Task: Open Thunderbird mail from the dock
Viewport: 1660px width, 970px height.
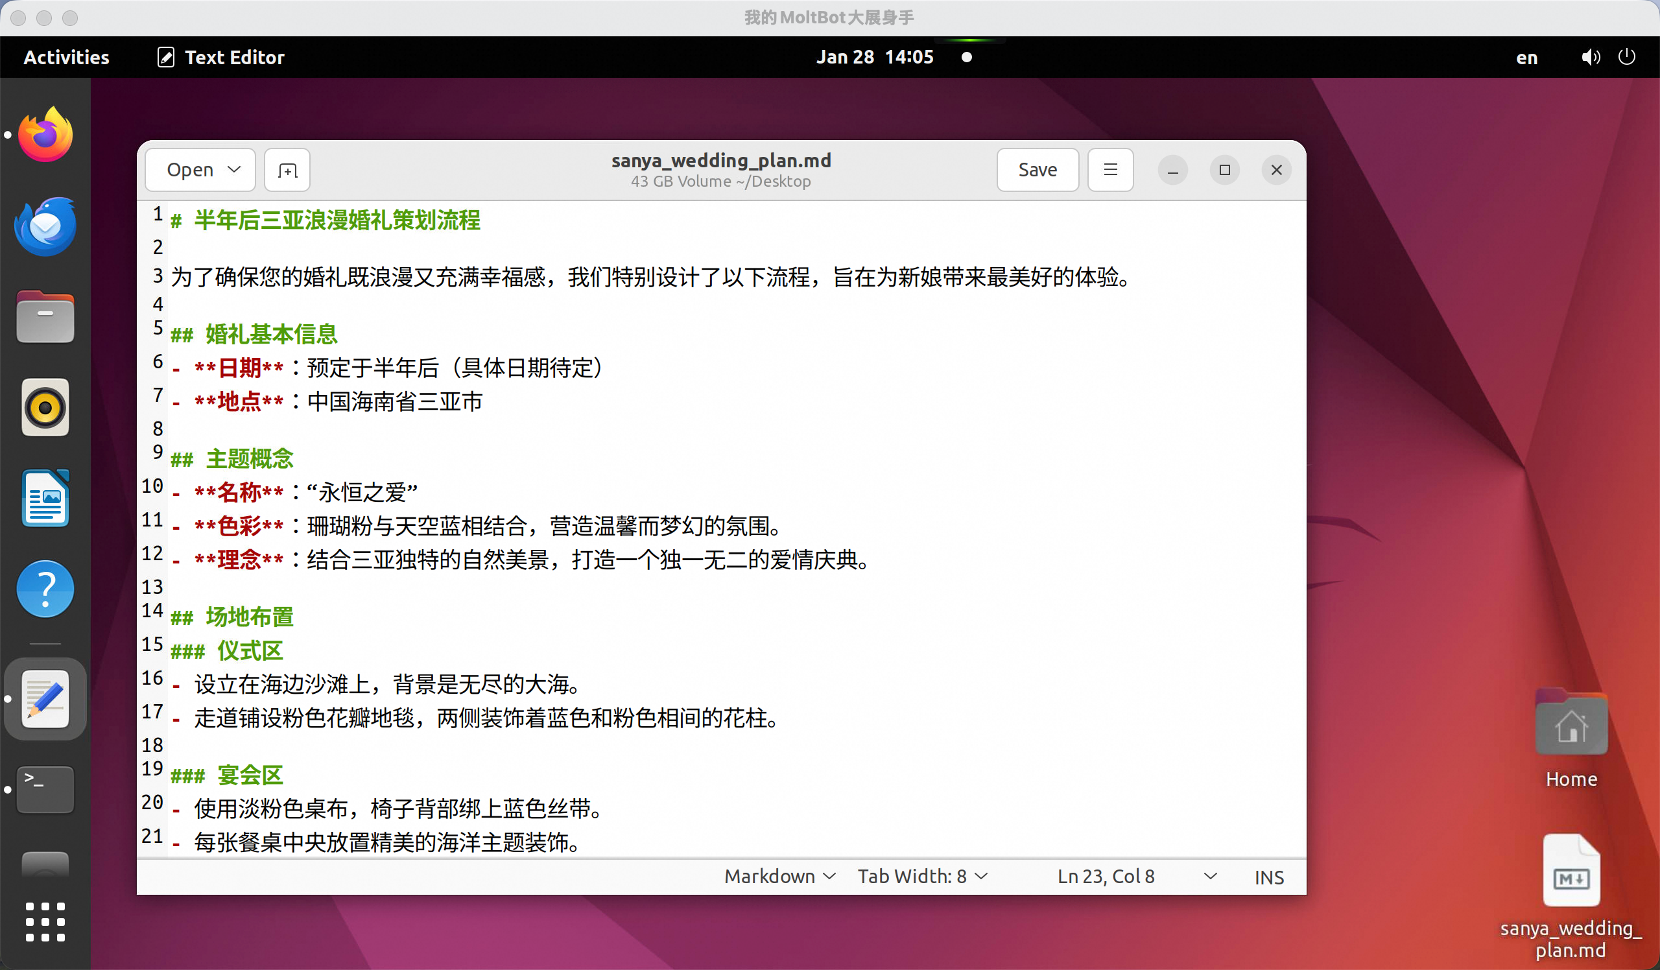Action: (45, 226)
